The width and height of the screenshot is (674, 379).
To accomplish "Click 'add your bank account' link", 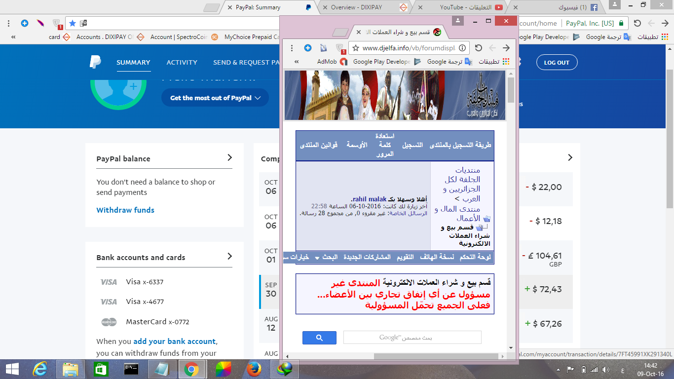I will [174, 341].
